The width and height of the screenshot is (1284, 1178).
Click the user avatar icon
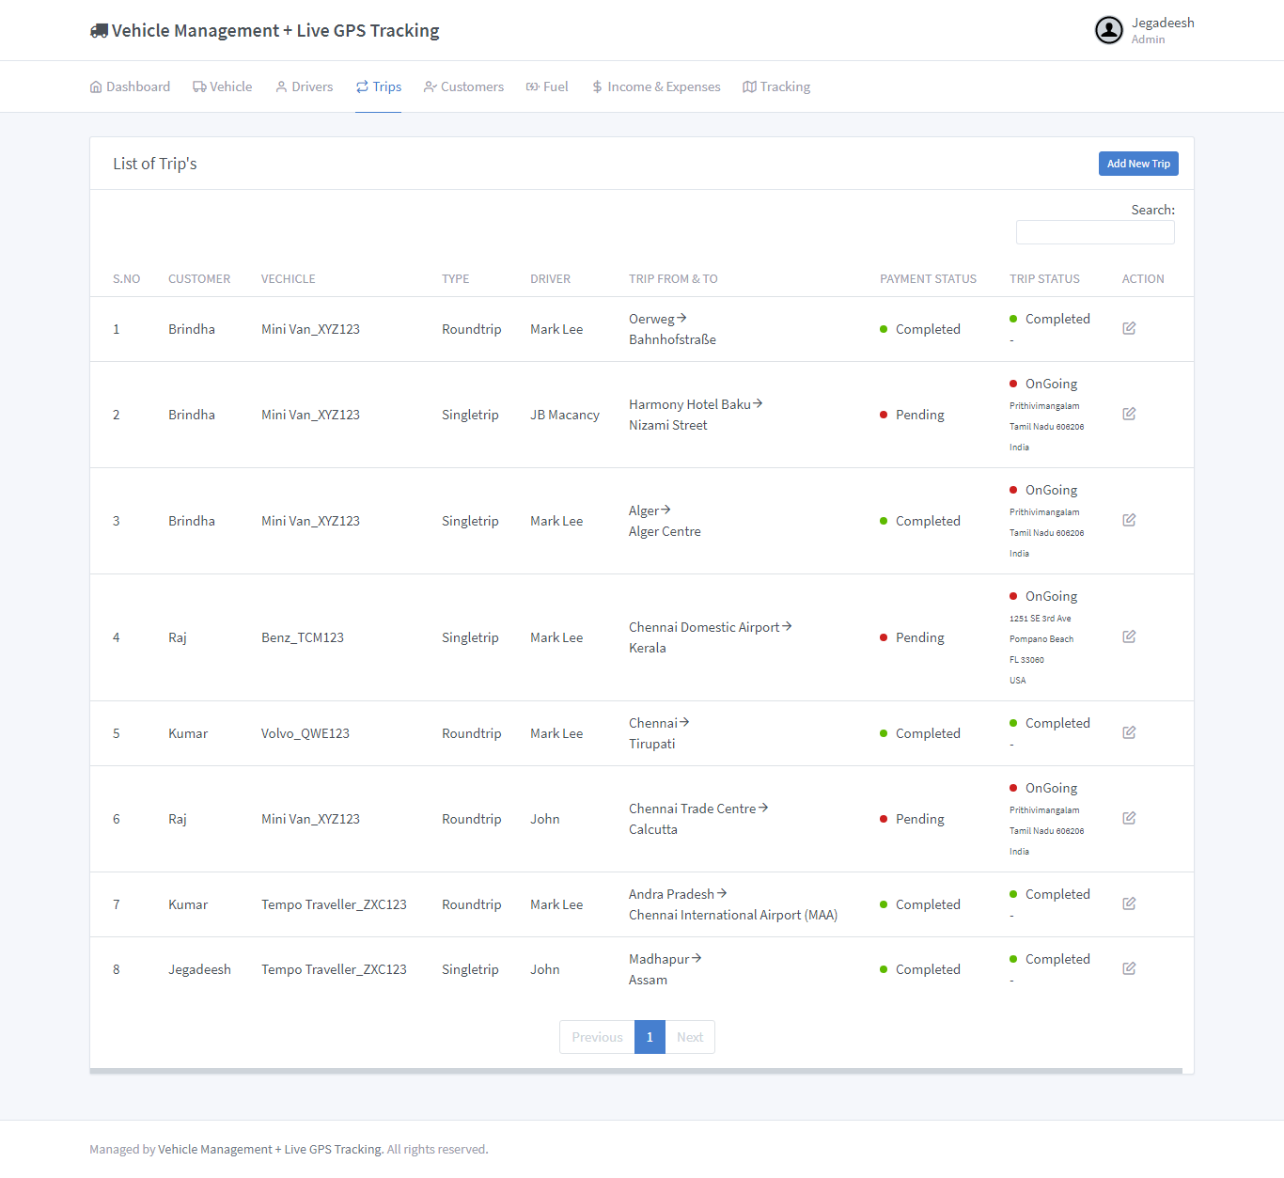click(x=1109, y=30)
